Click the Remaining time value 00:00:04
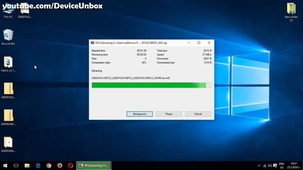Screen dimensions: 303x170 pyautogui.click(x=142, y=55)
